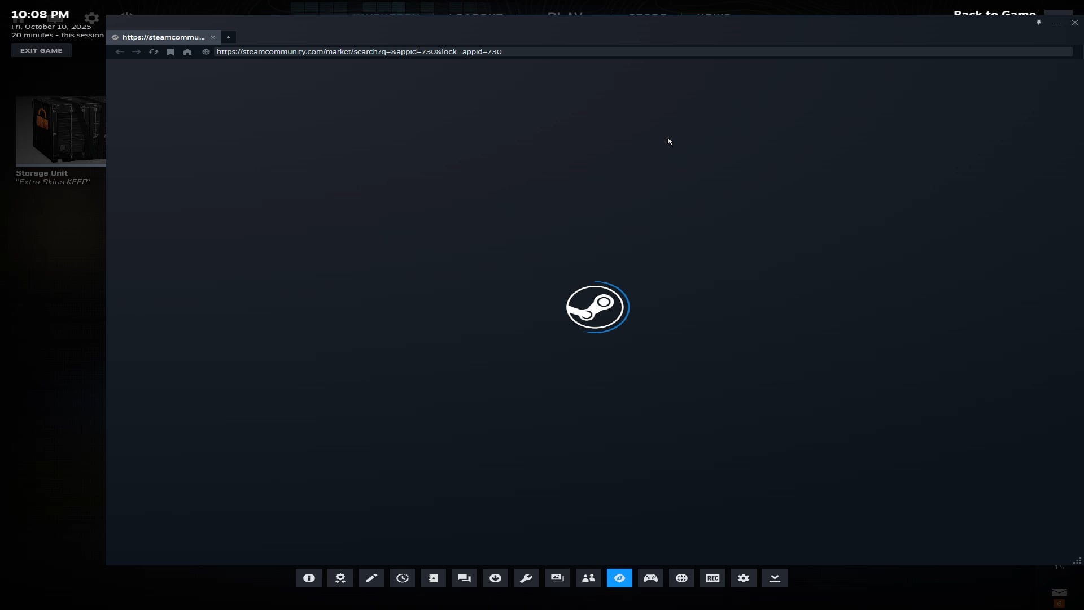Click the REC game recording button
Image resolution: width=1084 pixels, height=610 pixels.
(713, 578)
